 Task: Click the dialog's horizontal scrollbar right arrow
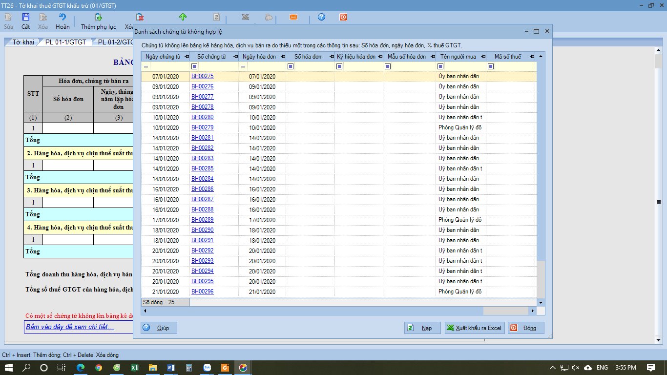tap(533, 311)
